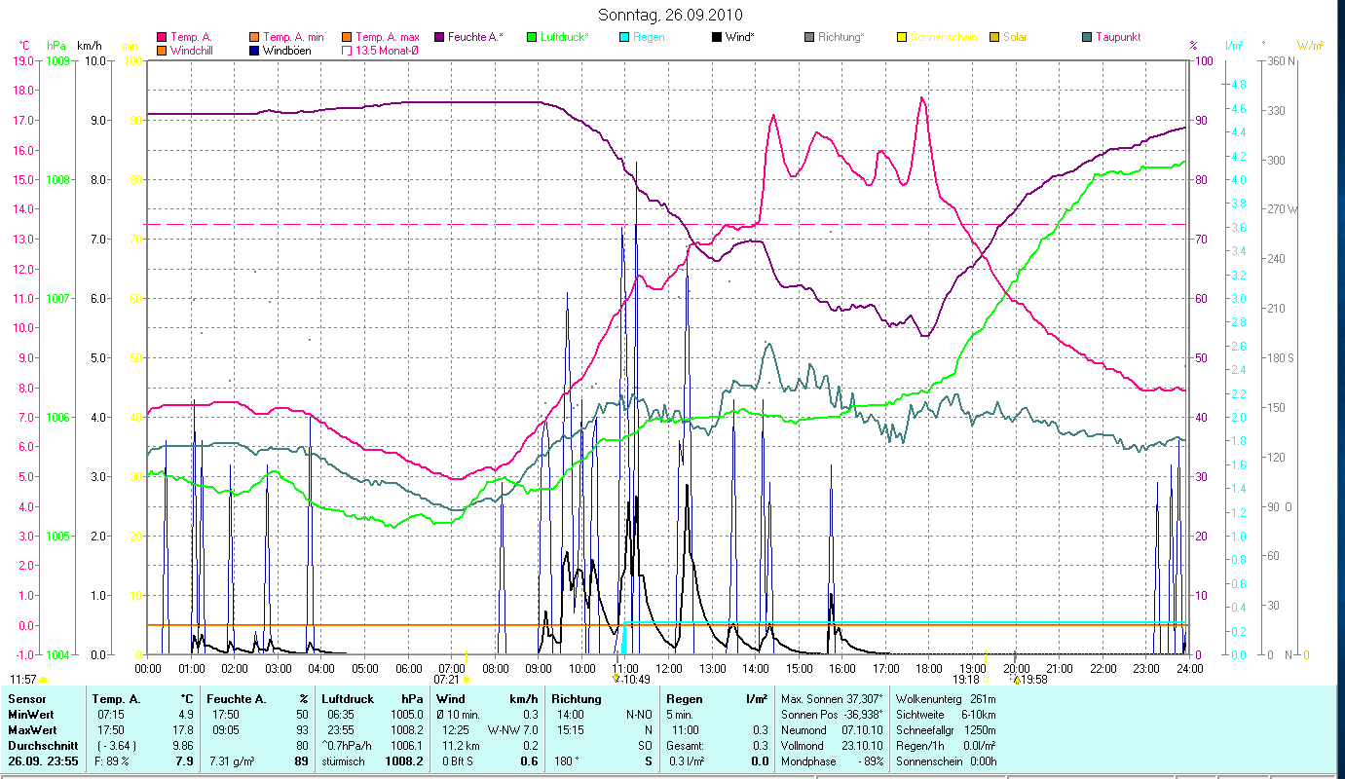Image resolution: width=1345 pixels, height=779 pixels.
Task: Select the Regen/1h 0.0l/m² entry
Action: pos(946,745)
